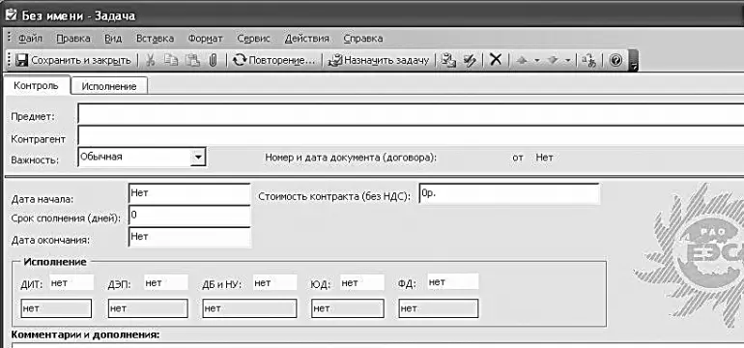Click the ДЭП value field

tap(165, 283)
